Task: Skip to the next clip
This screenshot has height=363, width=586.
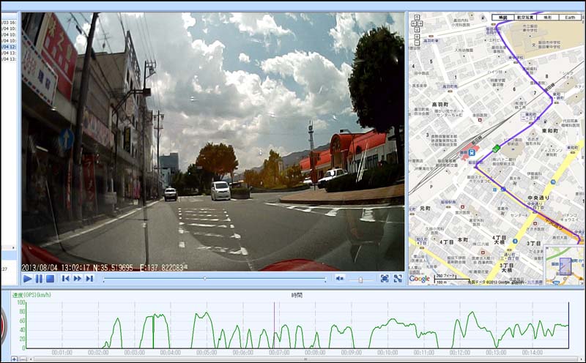Action: tap(89, 279)
